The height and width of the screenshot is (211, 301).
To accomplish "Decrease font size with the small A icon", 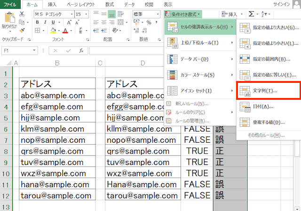I will point(77,22).
